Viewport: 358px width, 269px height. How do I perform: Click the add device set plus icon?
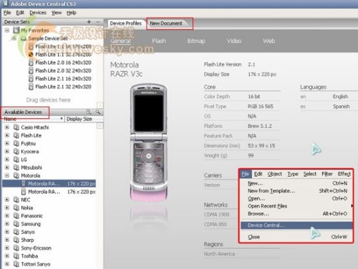pos(89,21)
